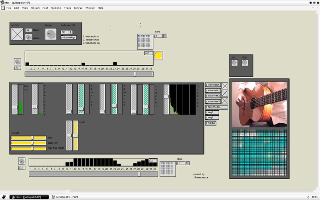
Task: Click the rec button in recorder panel
Action: click(234, 63)
